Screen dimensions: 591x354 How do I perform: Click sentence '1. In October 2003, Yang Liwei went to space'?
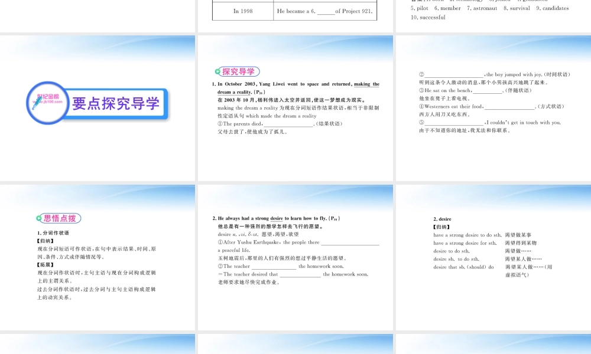click(x=281, y=84)
